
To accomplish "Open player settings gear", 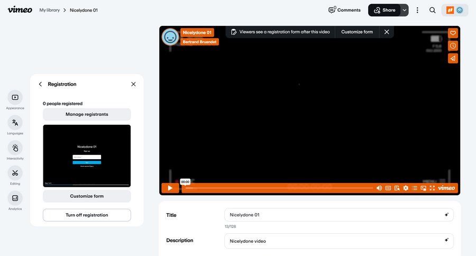I will click(x=406, y=188).
